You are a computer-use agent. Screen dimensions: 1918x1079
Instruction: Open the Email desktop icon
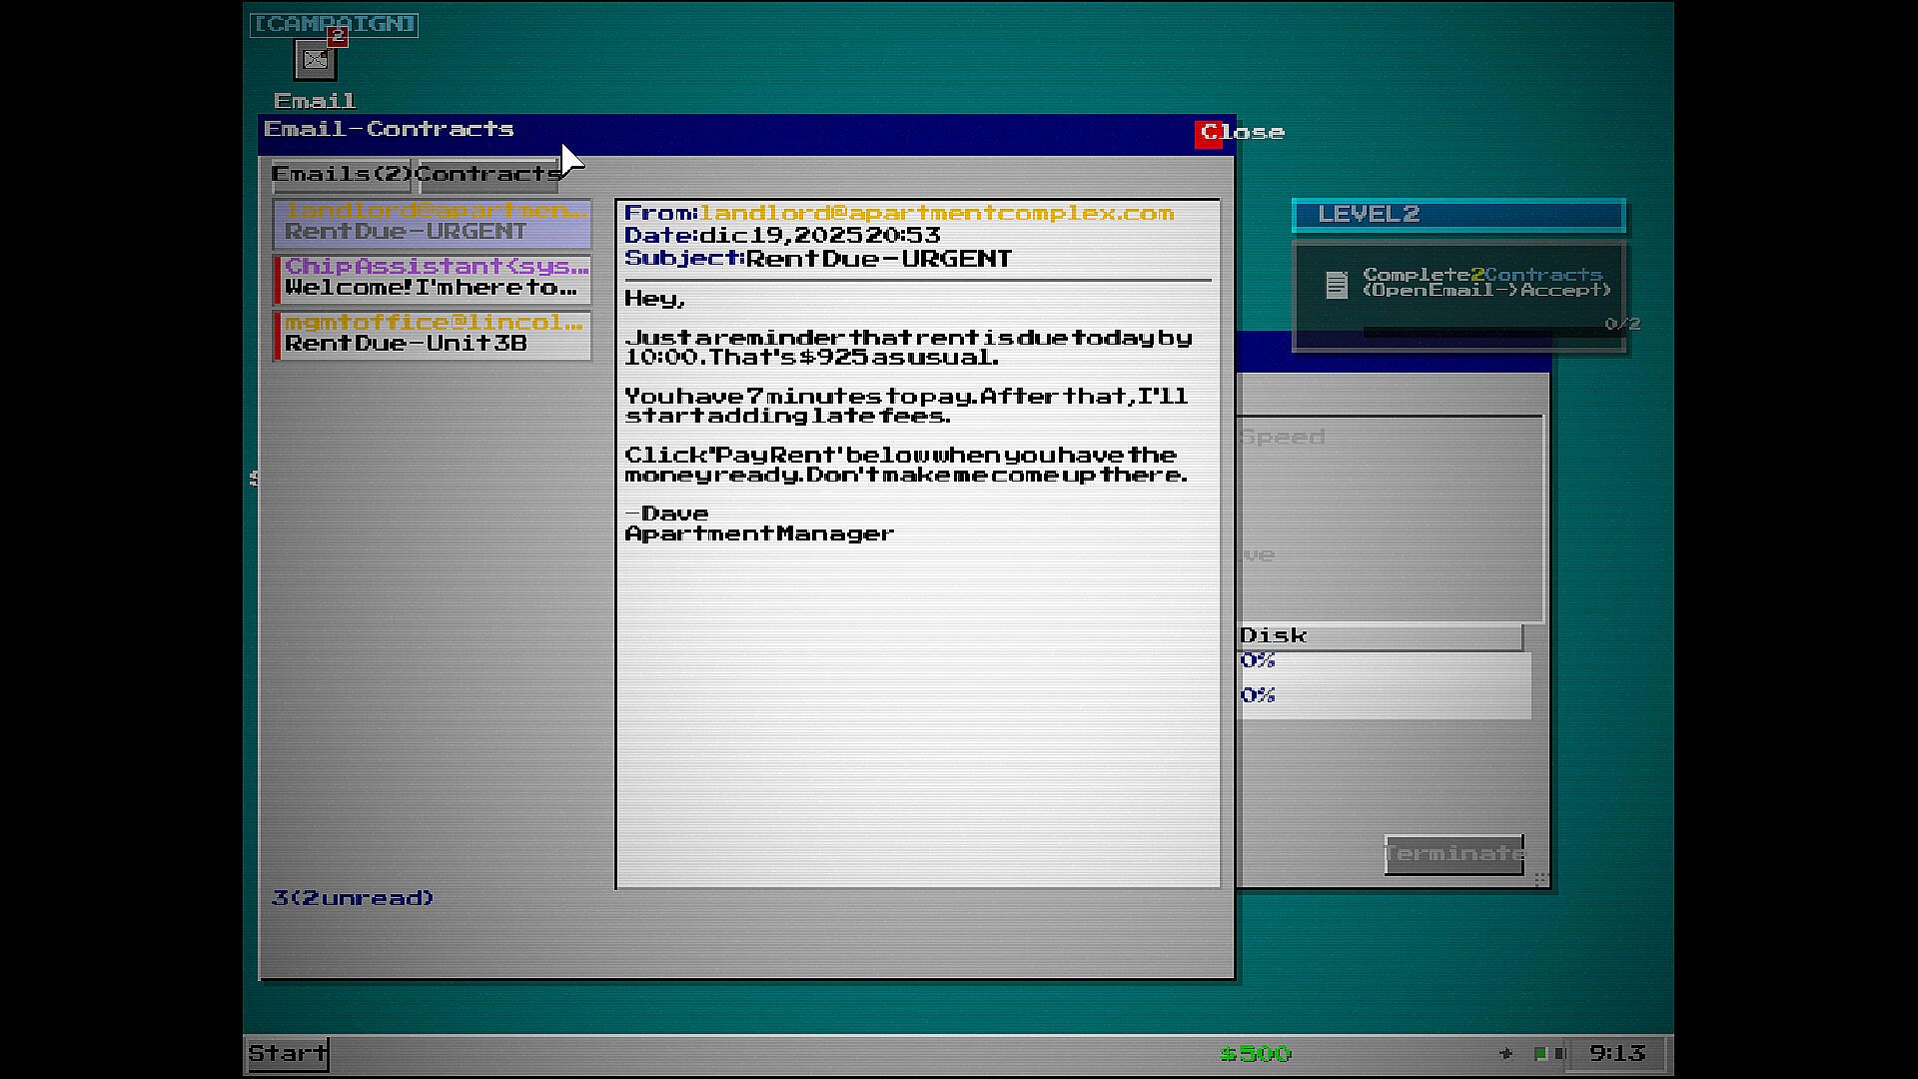(315, 61)
